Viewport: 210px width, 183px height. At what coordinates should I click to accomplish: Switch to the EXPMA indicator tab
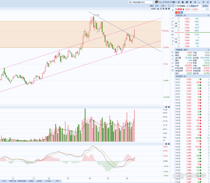pos(49,181)
